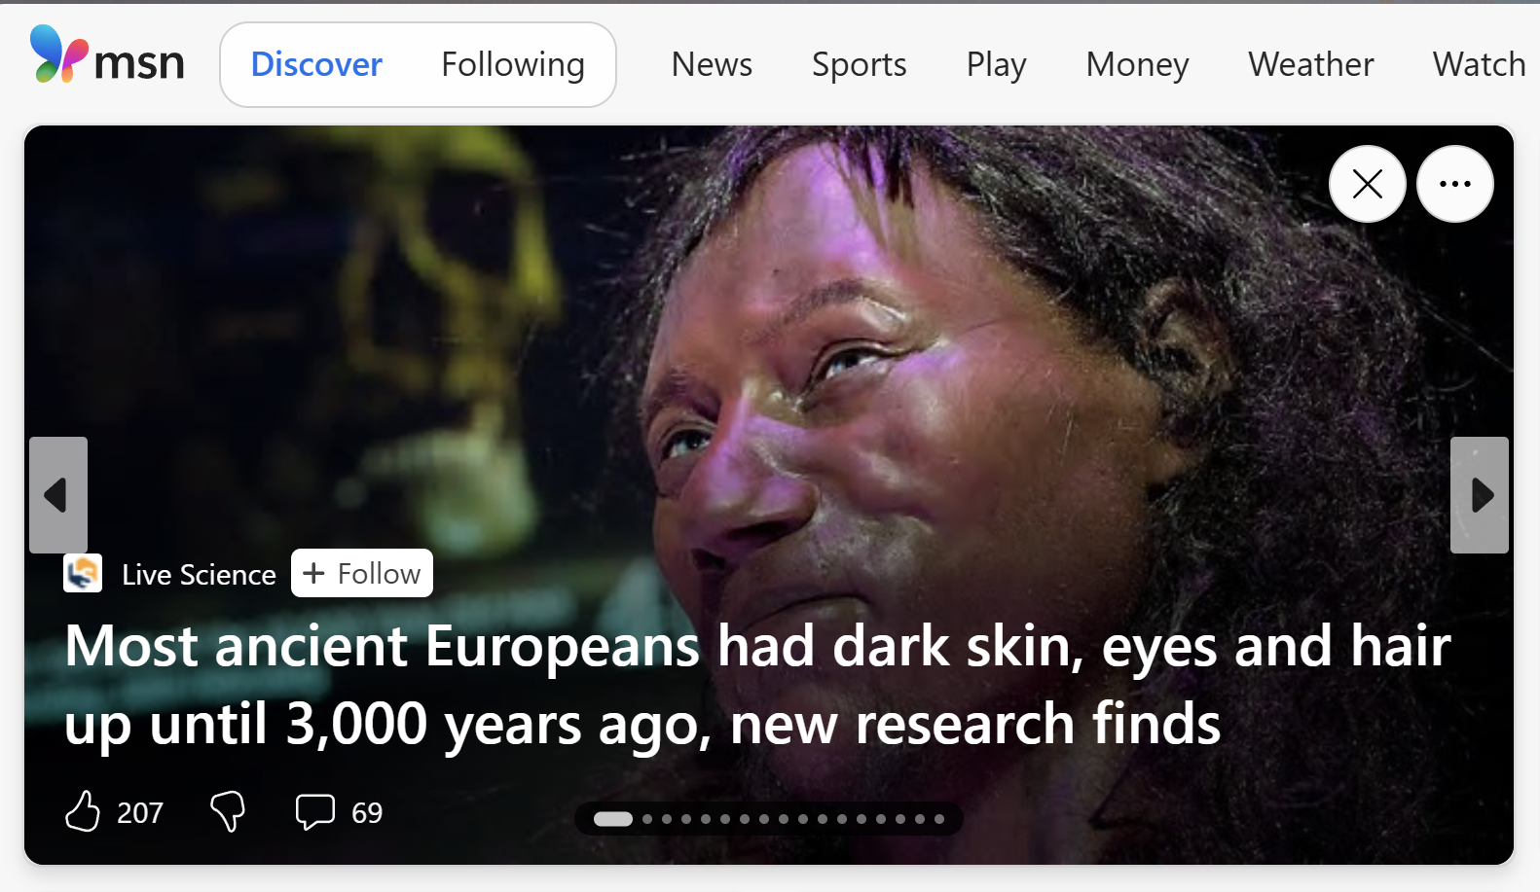Dislike the article with thumbs down icon
The image size is (1540, 892).
coord(228,811)
